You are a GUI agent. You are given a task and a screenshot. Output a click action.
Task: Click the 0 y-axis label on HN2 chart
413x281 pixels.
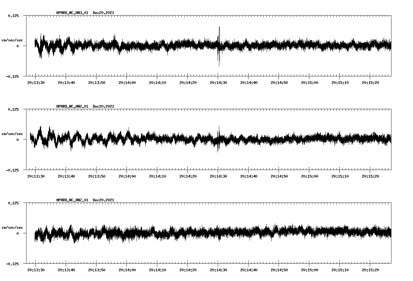pos(18,140)
